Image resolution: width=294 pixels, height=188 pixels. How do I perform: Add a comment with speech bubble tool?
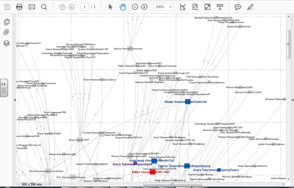click(x=238, y=7)
